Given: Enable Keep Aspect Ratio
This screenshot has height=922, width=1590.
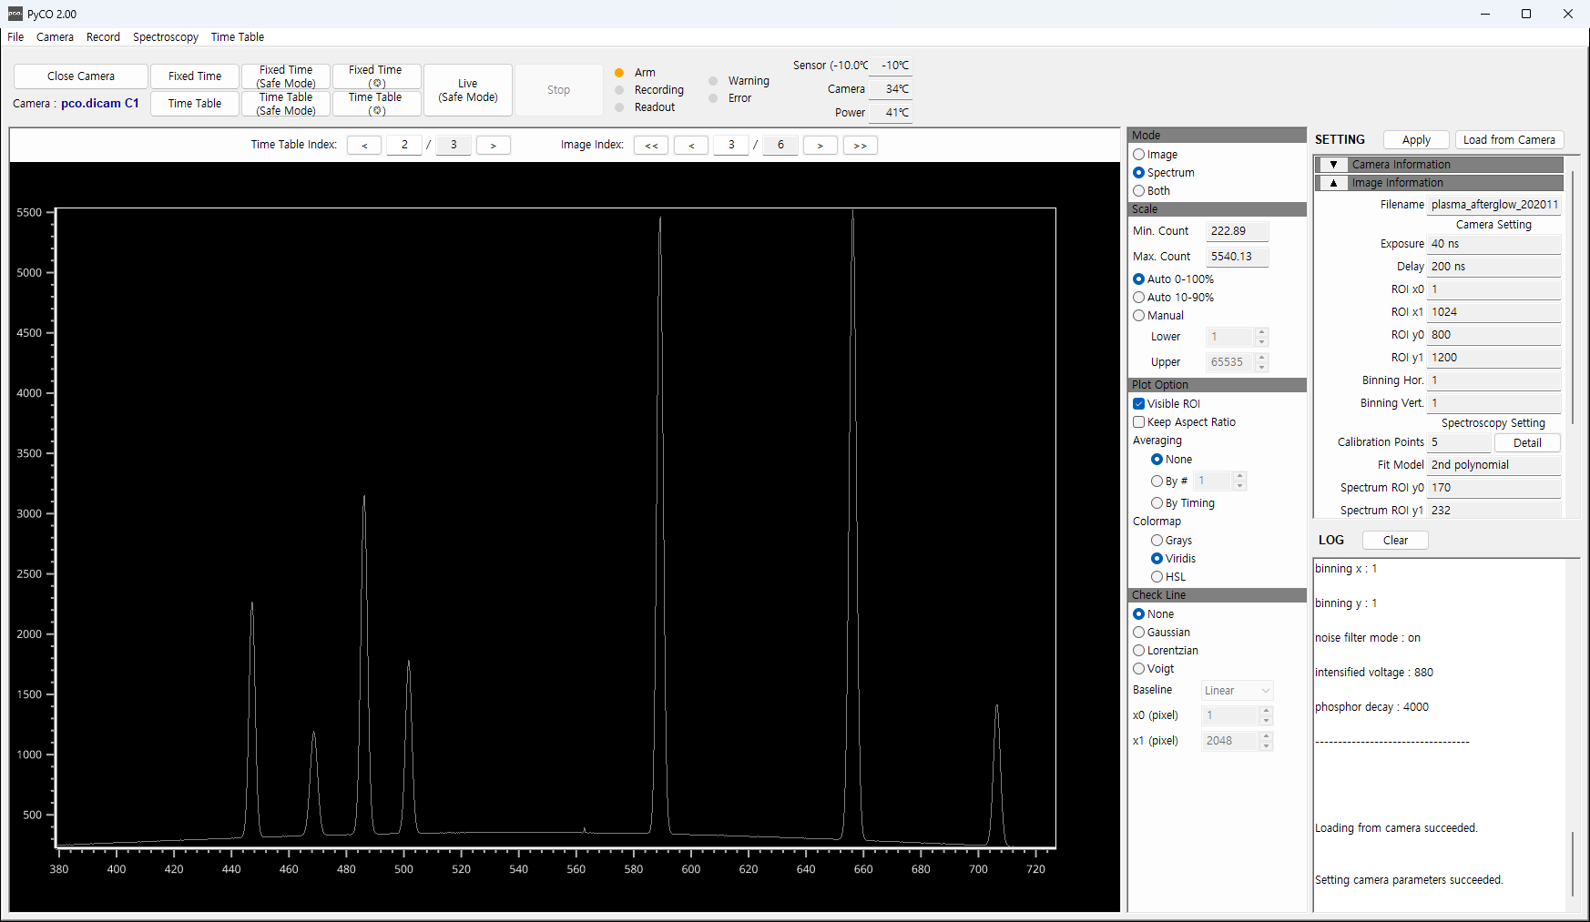Looking at the screenshot, I should [x=1138, y=422].
